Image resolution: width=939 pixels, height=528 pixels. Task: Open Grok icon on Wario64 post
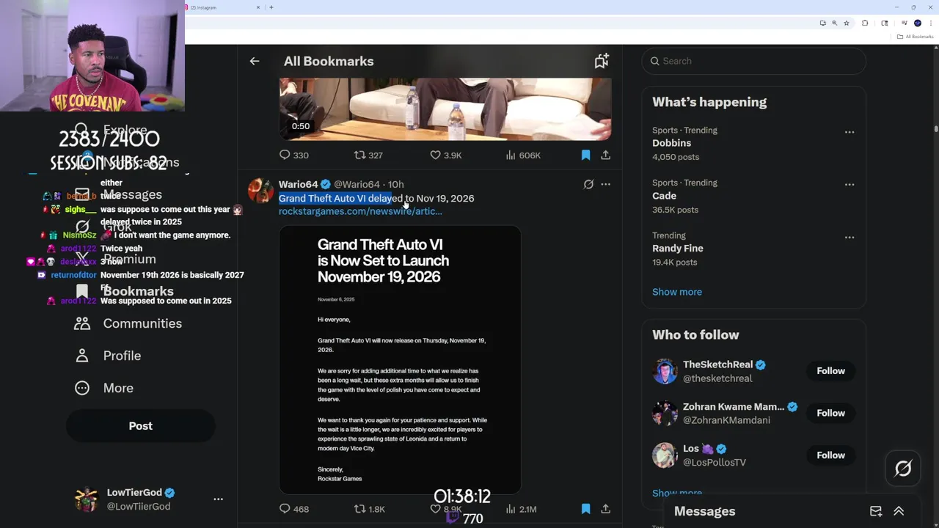pos(588,184)
